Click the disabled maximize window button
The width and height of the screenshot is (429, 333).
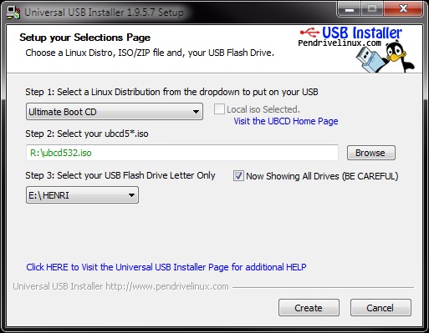(x=372, y=9)
